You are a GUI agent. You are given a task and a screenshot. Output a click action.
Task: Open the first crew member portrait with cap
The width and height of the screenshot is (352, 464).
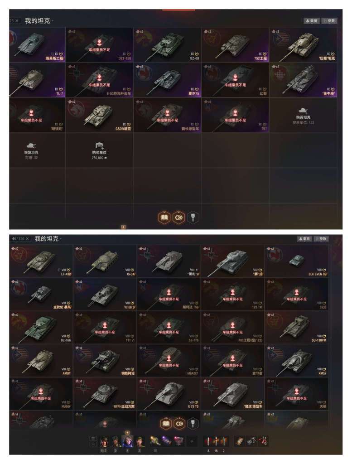(104, 441)
